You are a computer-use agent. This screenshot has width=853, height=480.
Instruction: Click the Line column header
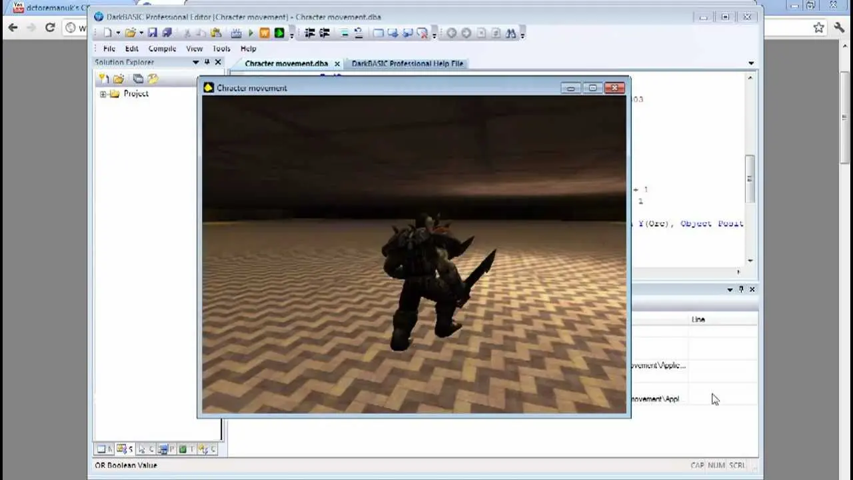698,319
